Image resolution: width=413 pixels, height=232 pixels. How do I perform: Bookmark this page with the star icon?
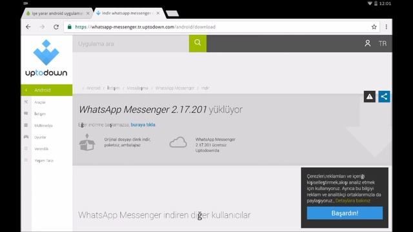coord(374,27)
